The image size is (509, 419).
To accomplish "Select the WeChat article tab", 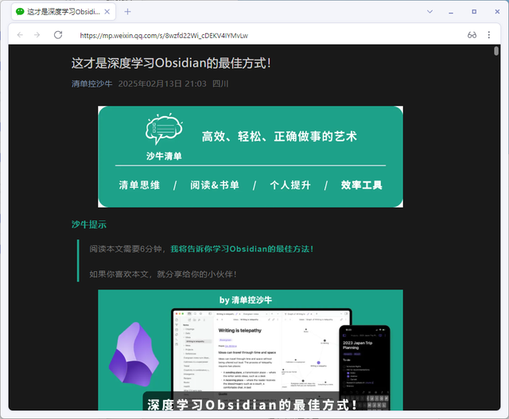I will coord(64,12).
